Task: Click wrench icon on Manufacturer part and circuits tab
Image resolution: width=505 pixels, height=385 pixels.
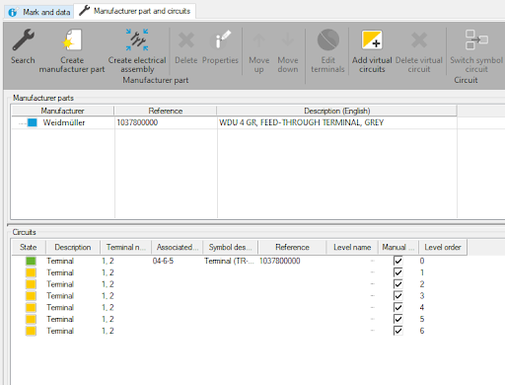Action: point(85,11)
